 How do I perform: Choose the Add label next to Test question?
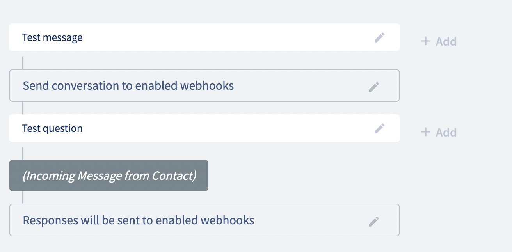[x=446, y=132]
